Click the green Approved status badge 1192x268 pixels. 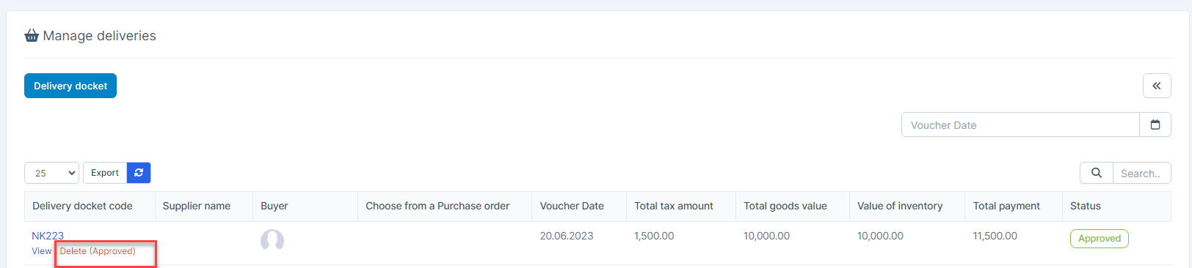click(x=1099, y=239)
